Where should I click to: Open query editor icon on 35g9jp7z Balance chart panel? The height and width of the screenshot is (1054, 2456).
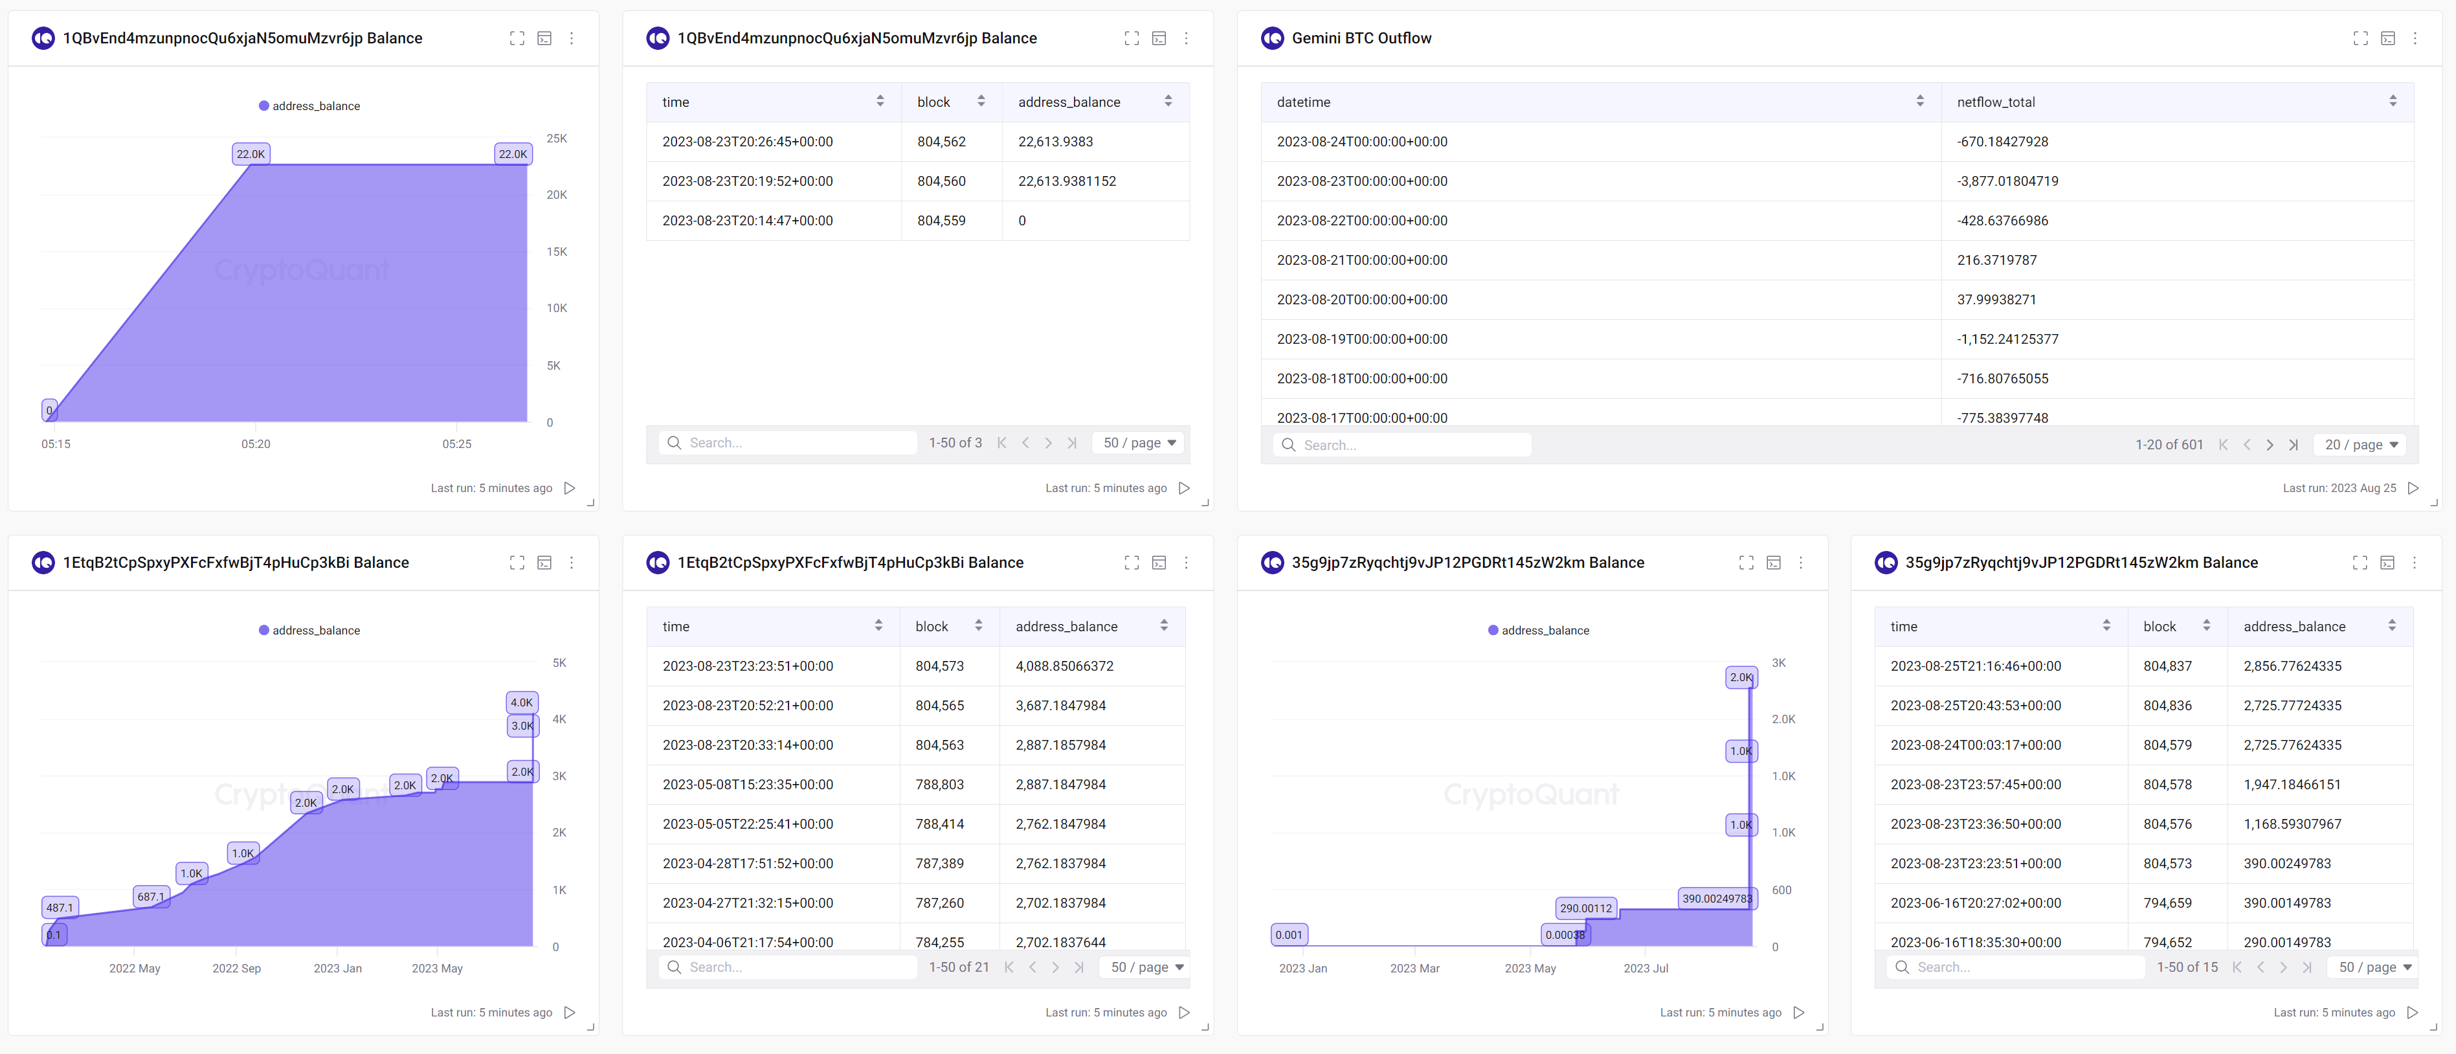(x=1774, y=563)
